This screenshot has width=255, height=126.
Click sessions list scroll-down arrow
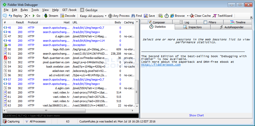137,106
